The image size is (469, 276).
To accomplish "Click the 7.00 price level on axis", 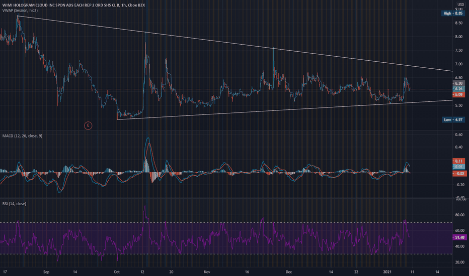I will coord(458,64).
